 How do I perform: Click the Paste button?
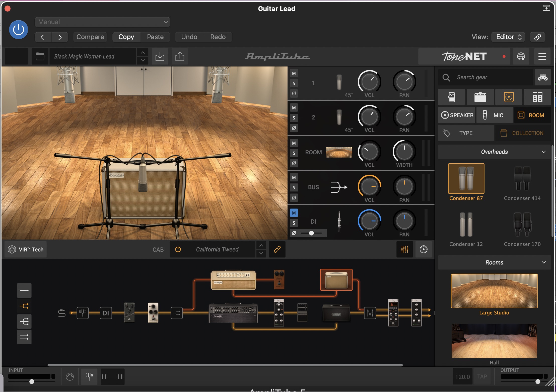pyautogui.click(x=155, y=37)
